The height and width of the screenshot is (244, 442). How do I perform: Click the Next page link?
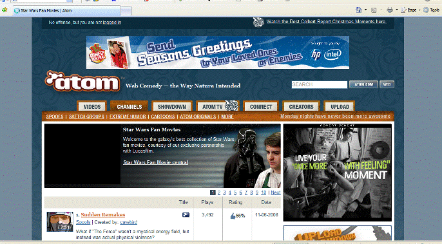click(x=276, y=192)
